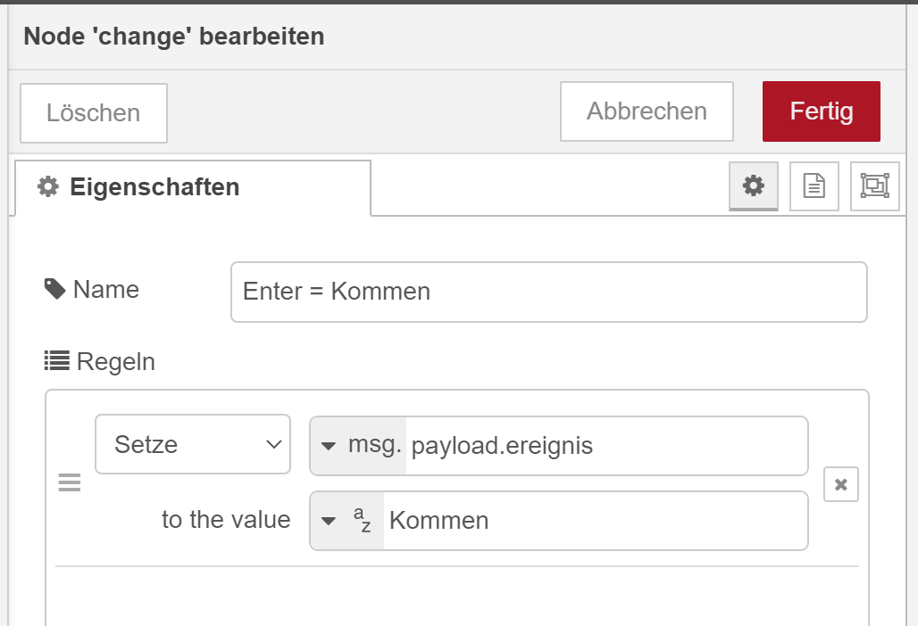Image resolution: width=918 pixels, height=626 pixels.
Task: Expand the value type selector arrow
Action: pyautogui.click(x=329, y=521)
